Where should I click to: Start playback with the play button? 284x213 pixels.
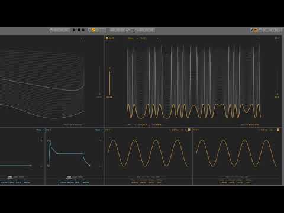[x=74, y=30]
